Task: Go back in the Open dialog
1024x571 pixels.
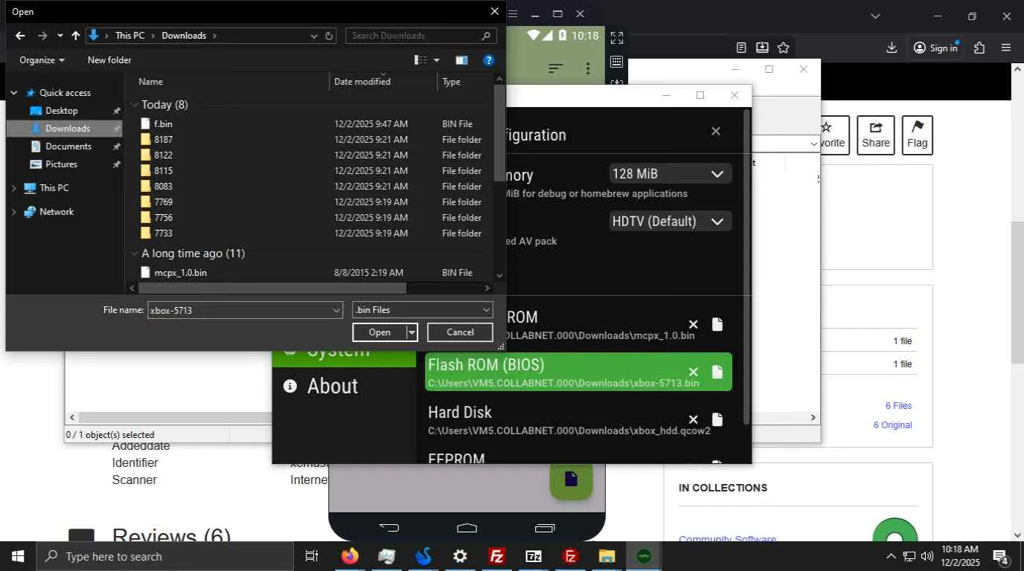Action: [20, 36]
